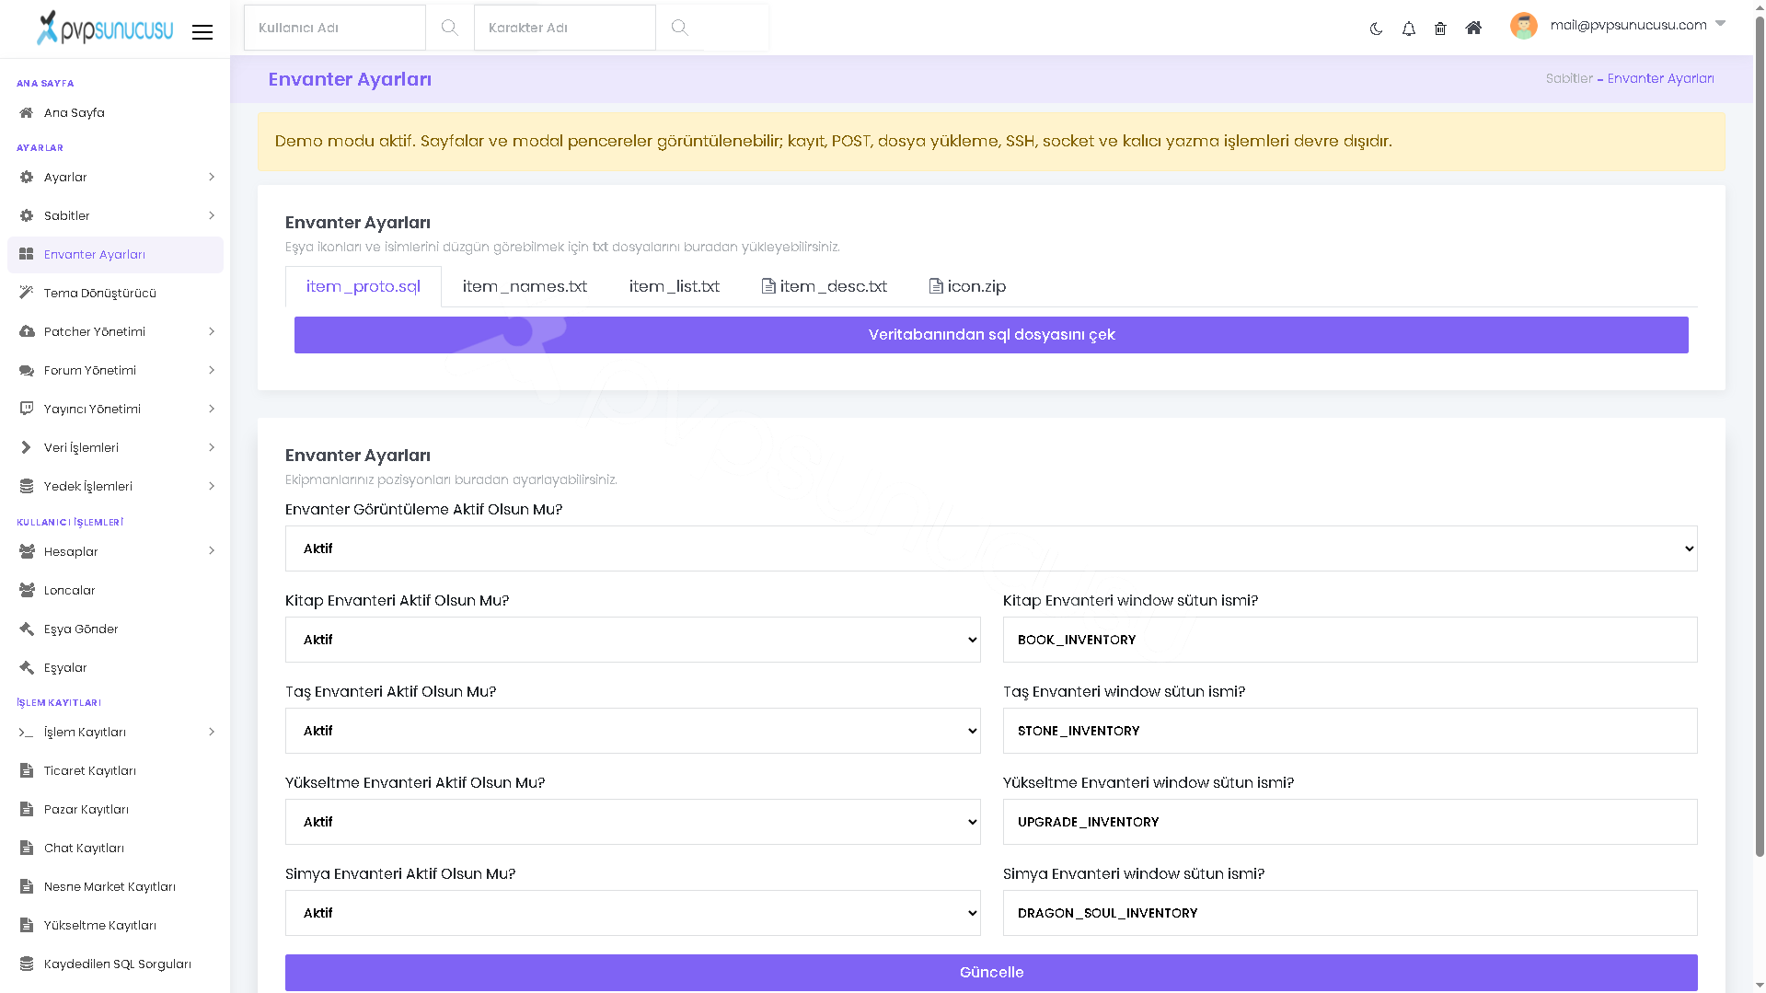Toggle dark mode moon icon
Viewport: 1766px width, 993px height.
1376,29
